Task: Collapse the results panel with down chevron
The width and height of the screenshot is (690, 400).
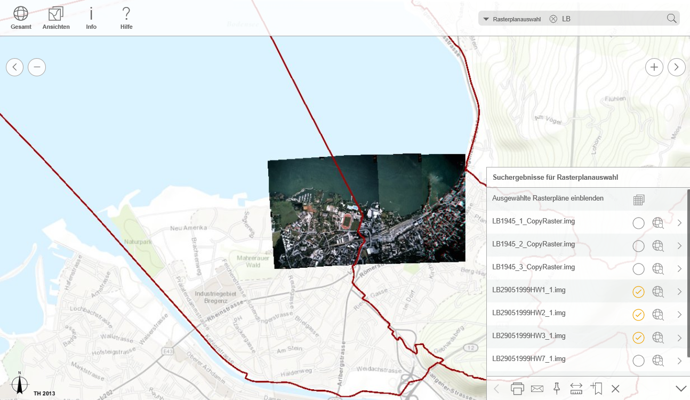Action: tap(680, 389)
